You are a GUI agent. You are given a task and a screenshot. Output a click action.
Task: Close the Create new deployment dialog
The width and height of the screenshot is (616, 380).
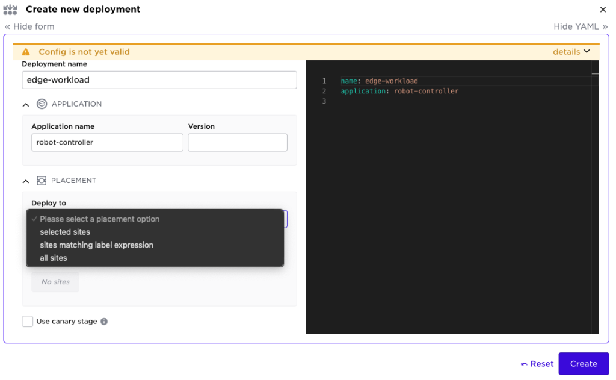[x=603, y=10]
